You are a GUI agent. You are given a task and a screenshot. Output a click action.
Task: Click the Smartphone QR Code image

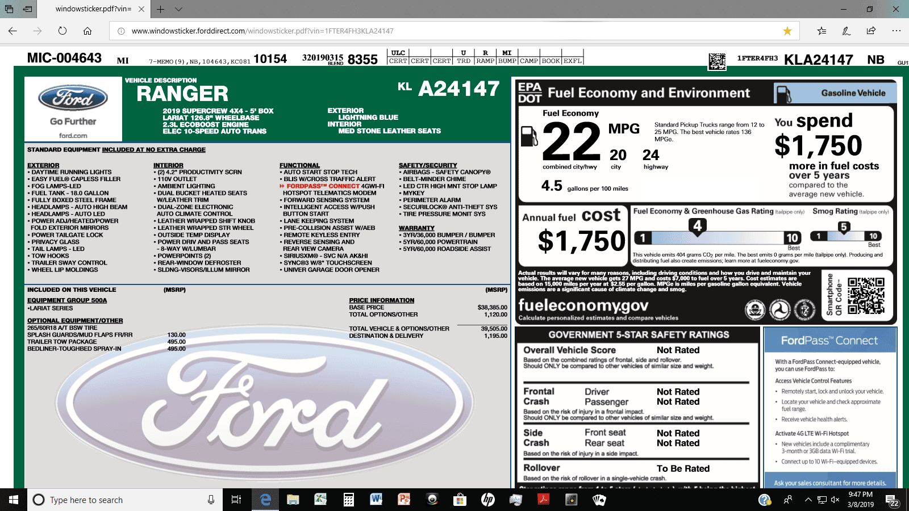pyautogui.click(x=866, y=296)
